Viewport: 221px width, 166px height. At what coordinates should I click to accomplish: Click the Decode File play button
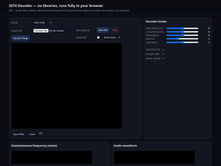[20, 39]
